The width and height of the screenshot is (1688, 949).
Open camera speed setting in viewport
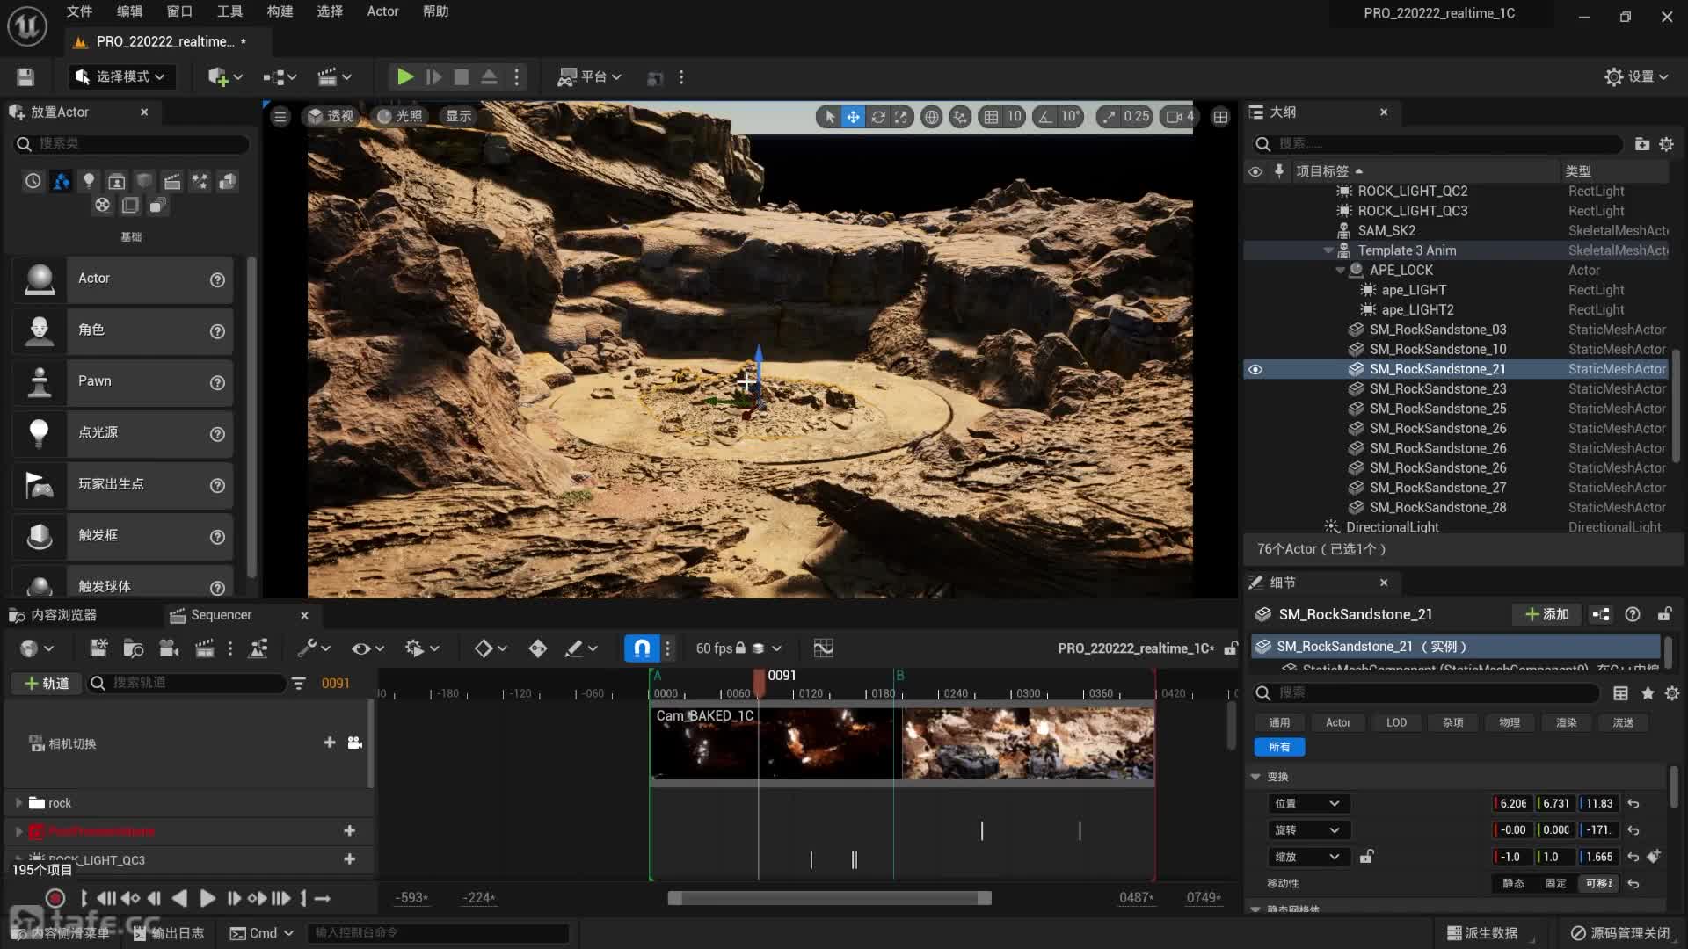(1178, 116)
